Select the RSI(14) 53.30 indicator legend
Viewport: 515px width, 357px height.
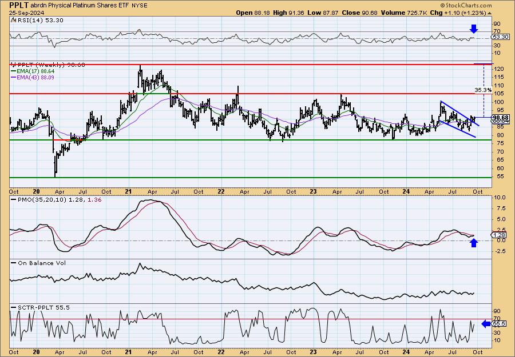coord(37,21)
